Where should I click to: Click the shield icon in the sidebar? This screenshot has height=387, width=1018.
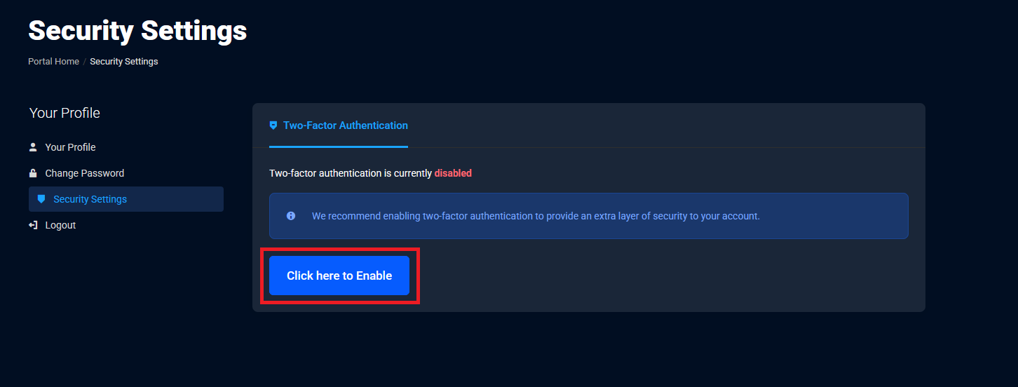(41, 199)
